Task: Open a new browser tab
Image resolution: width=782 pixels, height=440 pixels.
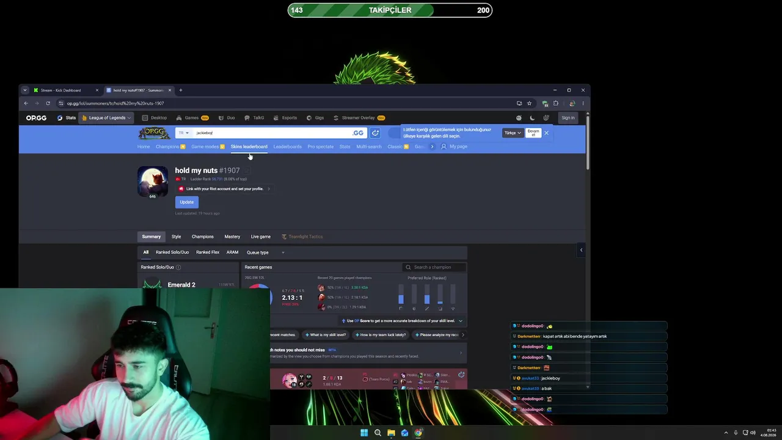Action: click(180, 90)
